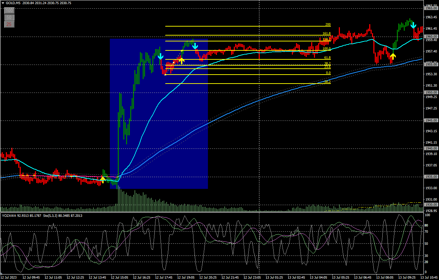Toggle the red 25 button

coord(9,24)
